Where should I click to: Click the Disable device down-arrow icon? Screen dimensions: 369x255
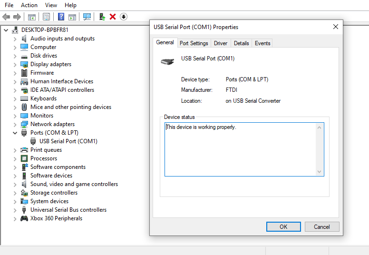pos(124,17)
